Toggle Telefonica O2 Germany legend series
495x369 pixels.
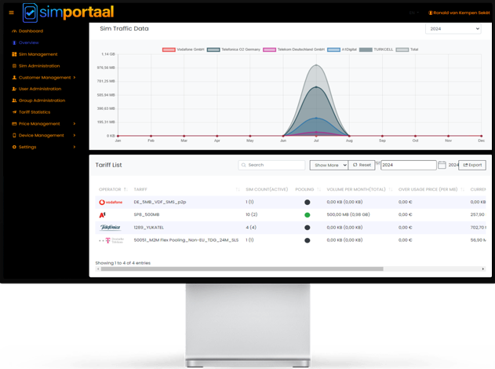(234, 49)
